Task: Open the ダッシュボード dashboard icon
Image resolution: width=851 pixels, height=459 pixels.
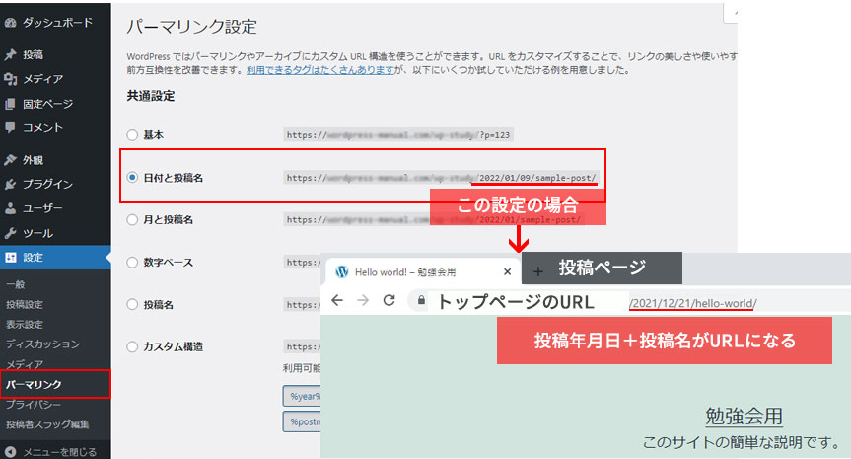Action: [10, 23]
